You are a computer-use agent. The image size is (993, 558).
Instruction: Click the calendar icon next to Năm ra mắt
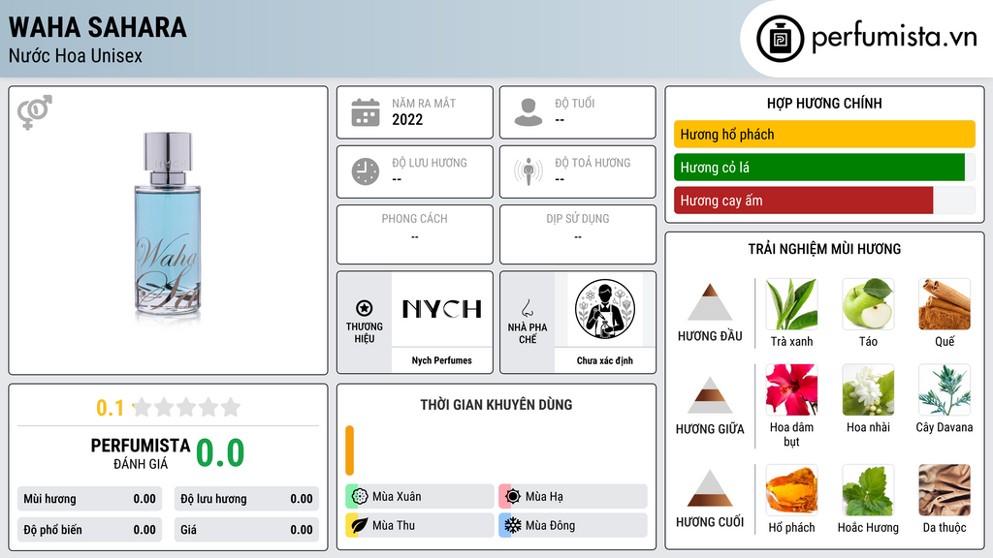pyautogui.click(x=366, y=112)
